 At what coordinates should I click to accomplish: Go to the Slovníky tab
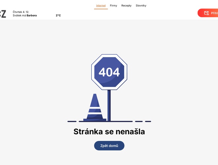point(141,6)
